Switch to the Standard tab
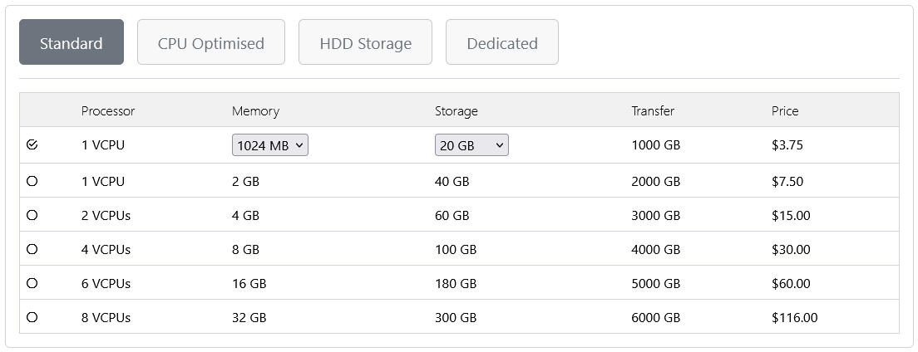Viewport: 918px width, 352px height. click(x=72, y=42)
